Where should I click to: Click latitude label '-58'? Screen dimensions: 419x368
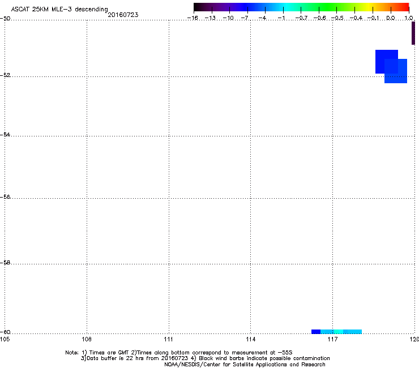5,263
